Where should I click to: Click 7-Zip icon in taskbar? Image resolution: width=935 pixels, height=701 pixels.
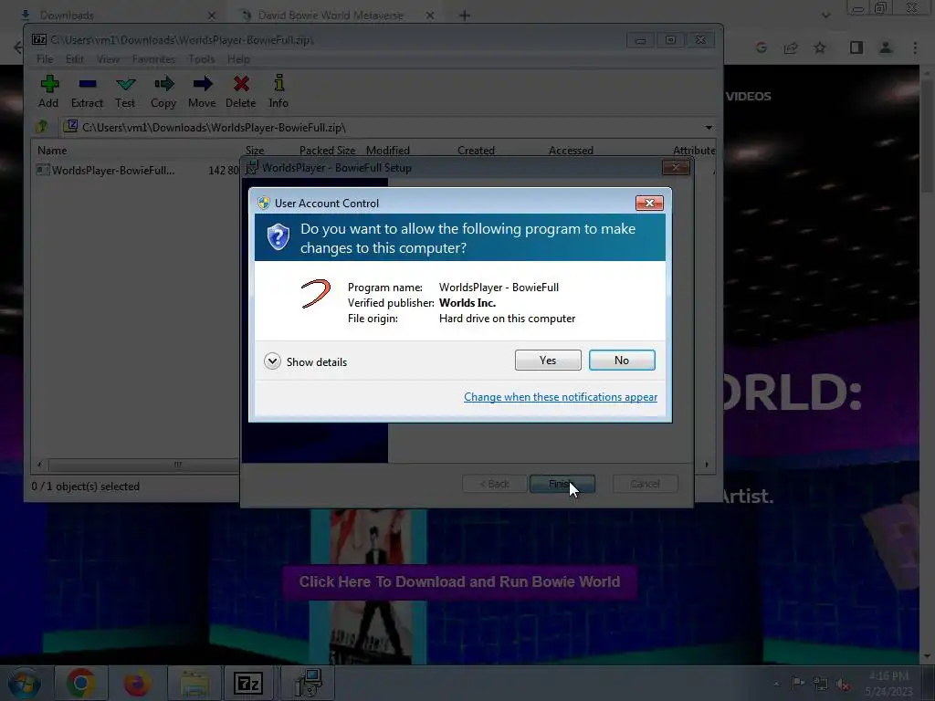point(248,683)
